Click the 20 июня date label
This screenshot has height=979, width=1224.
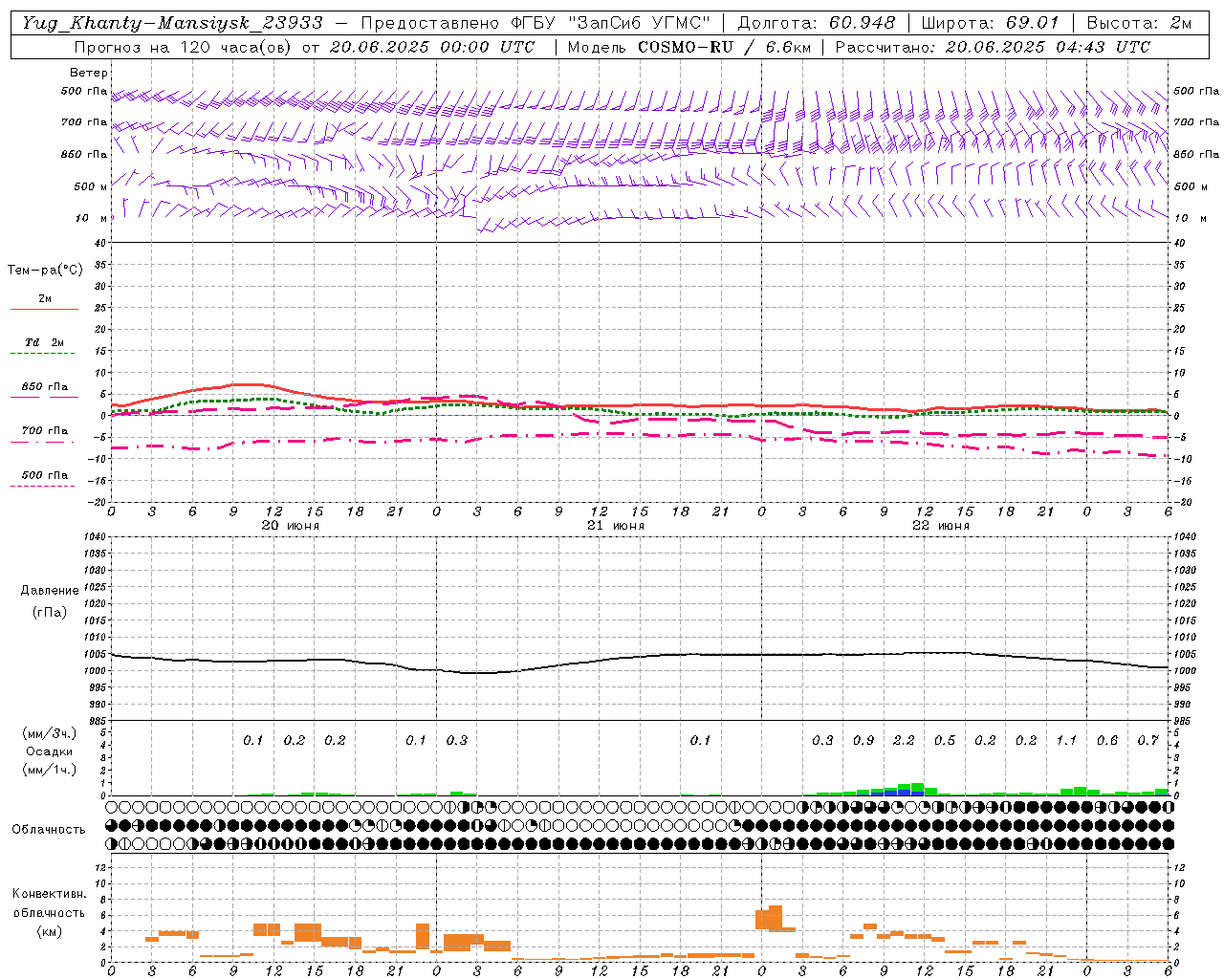tap(291, 526)
